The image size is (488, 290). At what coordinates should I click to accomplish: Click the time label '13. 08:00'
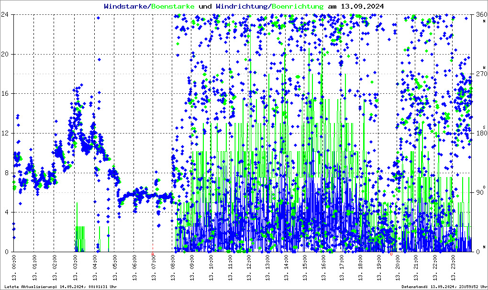pos(173,268)
